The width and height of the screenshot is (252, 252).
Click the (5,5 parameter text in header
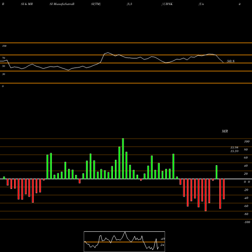point(130,4)
